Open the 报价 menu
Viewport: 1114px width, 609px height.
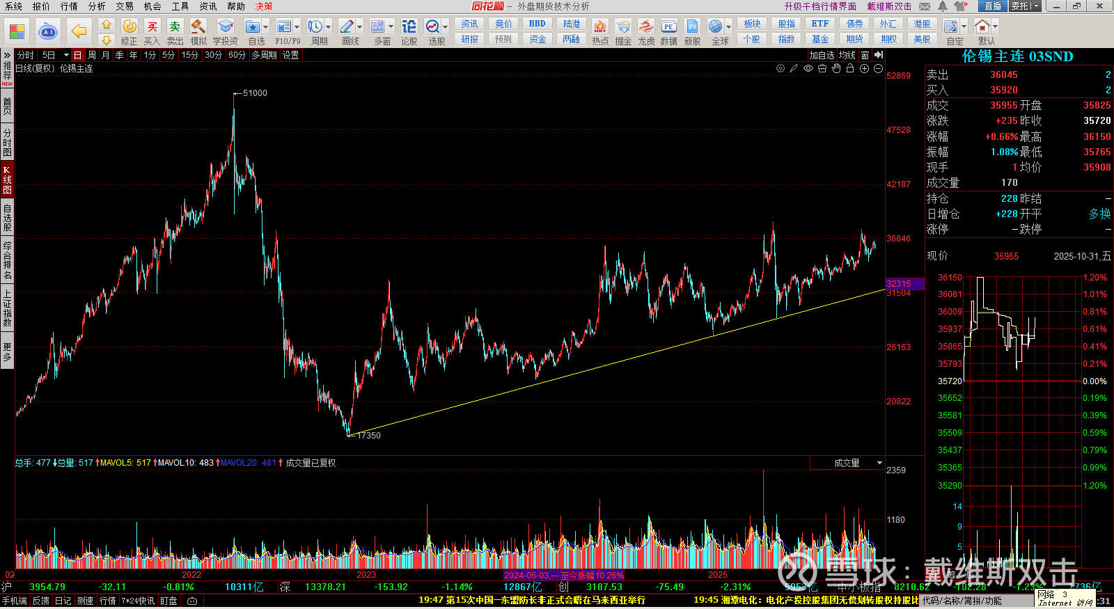(41, 6)
